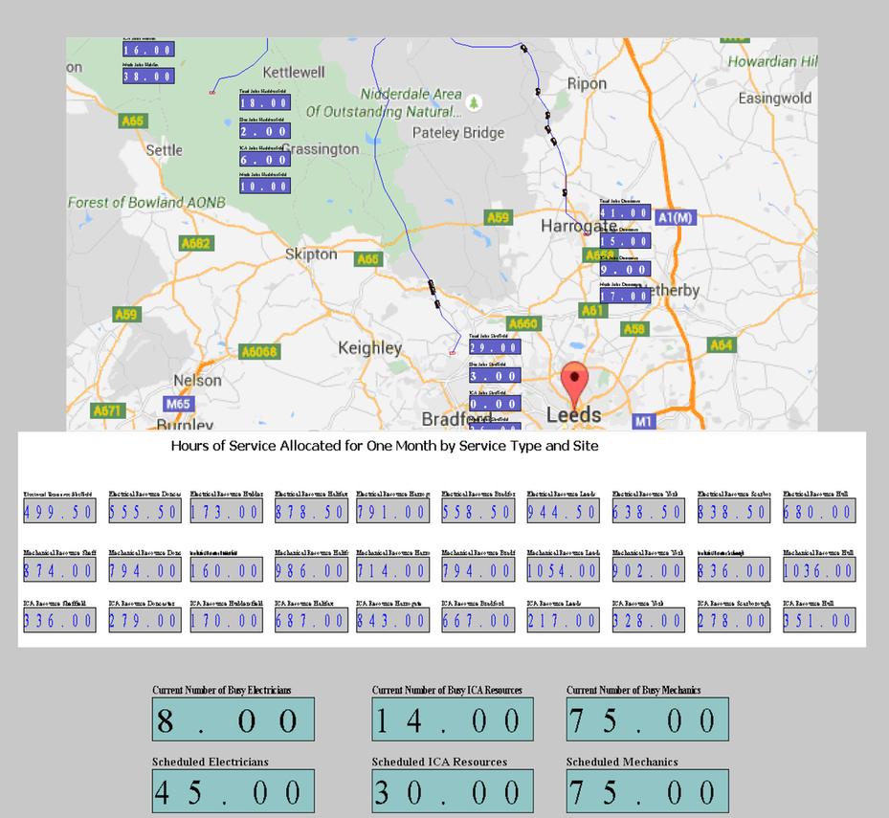
Task: Click the Scheduled Electricians 45.00 box
Action: (x=233, y=791)
